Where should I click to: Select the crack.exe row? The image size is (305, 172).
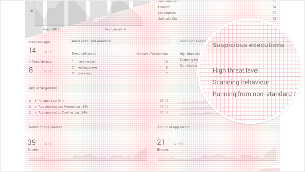point(120,73)
